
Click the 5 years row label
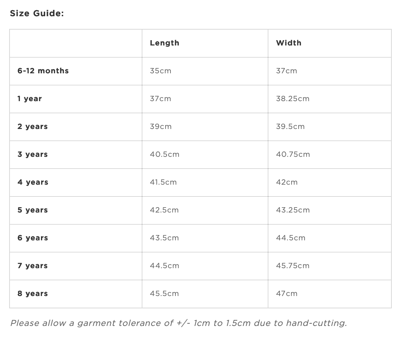32,210
